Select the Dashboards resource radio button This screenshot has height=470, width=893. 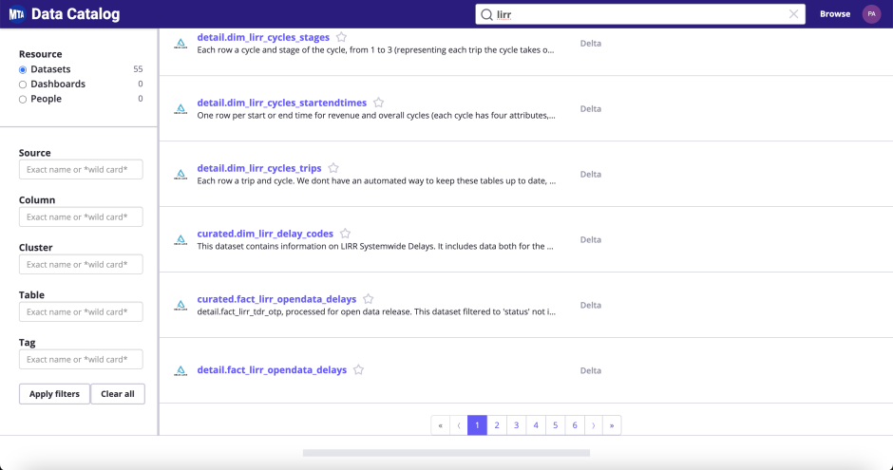[x=23, y=85]
